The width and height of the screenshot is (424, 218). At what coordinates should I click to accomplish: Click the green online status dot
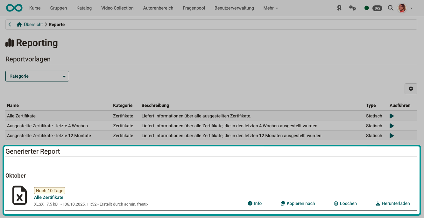click(366, 8)
